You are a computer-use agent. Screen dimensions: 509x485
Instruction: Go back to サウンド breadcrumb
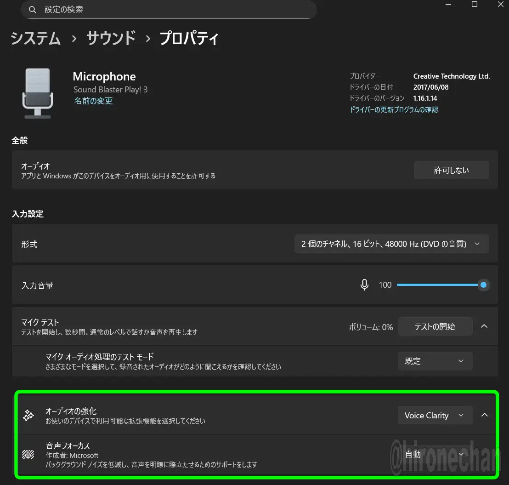111,39
